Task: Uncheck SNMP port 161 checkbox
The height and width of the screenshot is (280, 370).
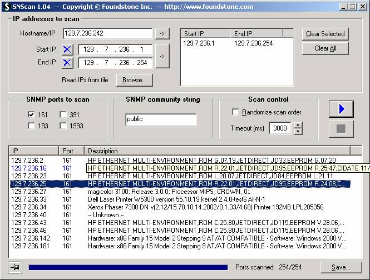Action: click(32, 115)
